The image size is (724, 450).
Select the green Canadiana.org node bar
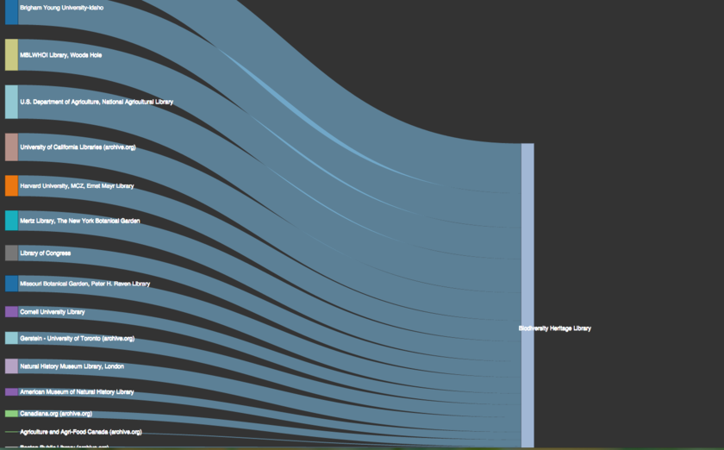tap(11, 414)
